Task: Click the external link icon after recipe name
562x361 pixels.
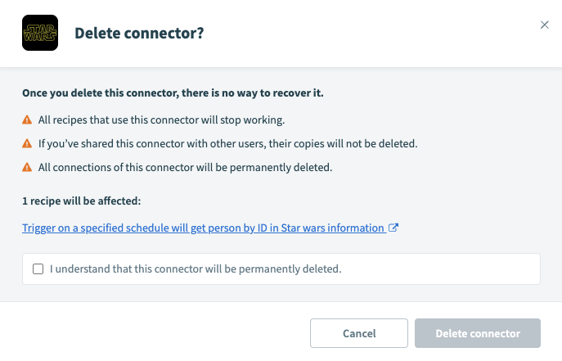Action: [393, 228]
